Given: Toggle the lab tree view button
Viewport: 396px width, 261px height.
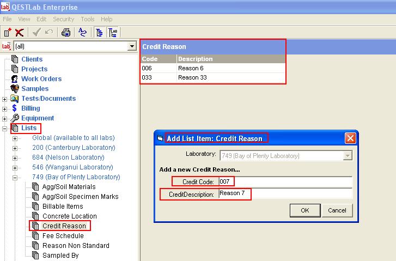Looking at the screenshot, I should (x=113, y=32).
